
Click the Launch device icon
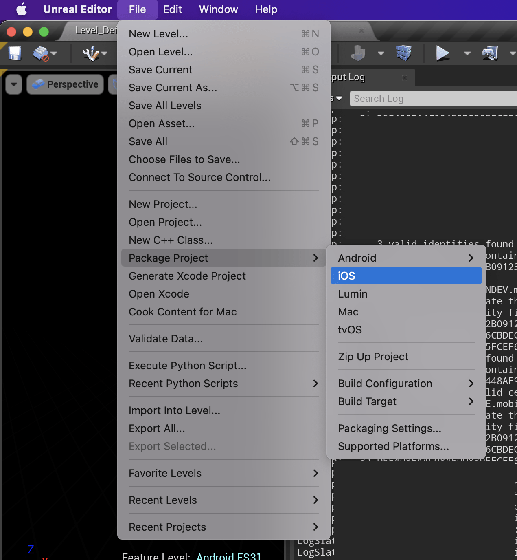(x=490, y=53)
